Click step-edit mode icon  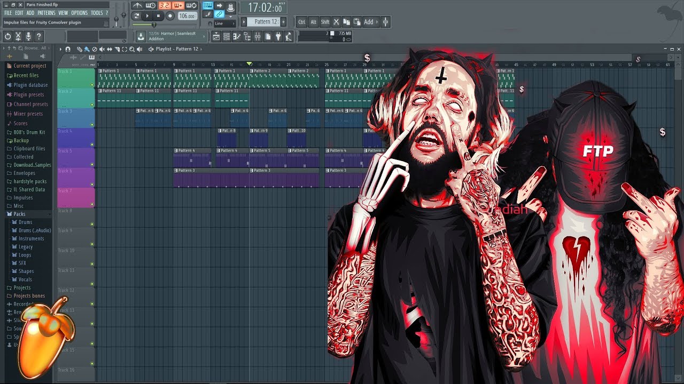coord(207,14)
